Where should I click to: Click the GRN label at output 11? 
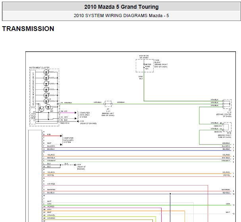click(x=228, y=204)
